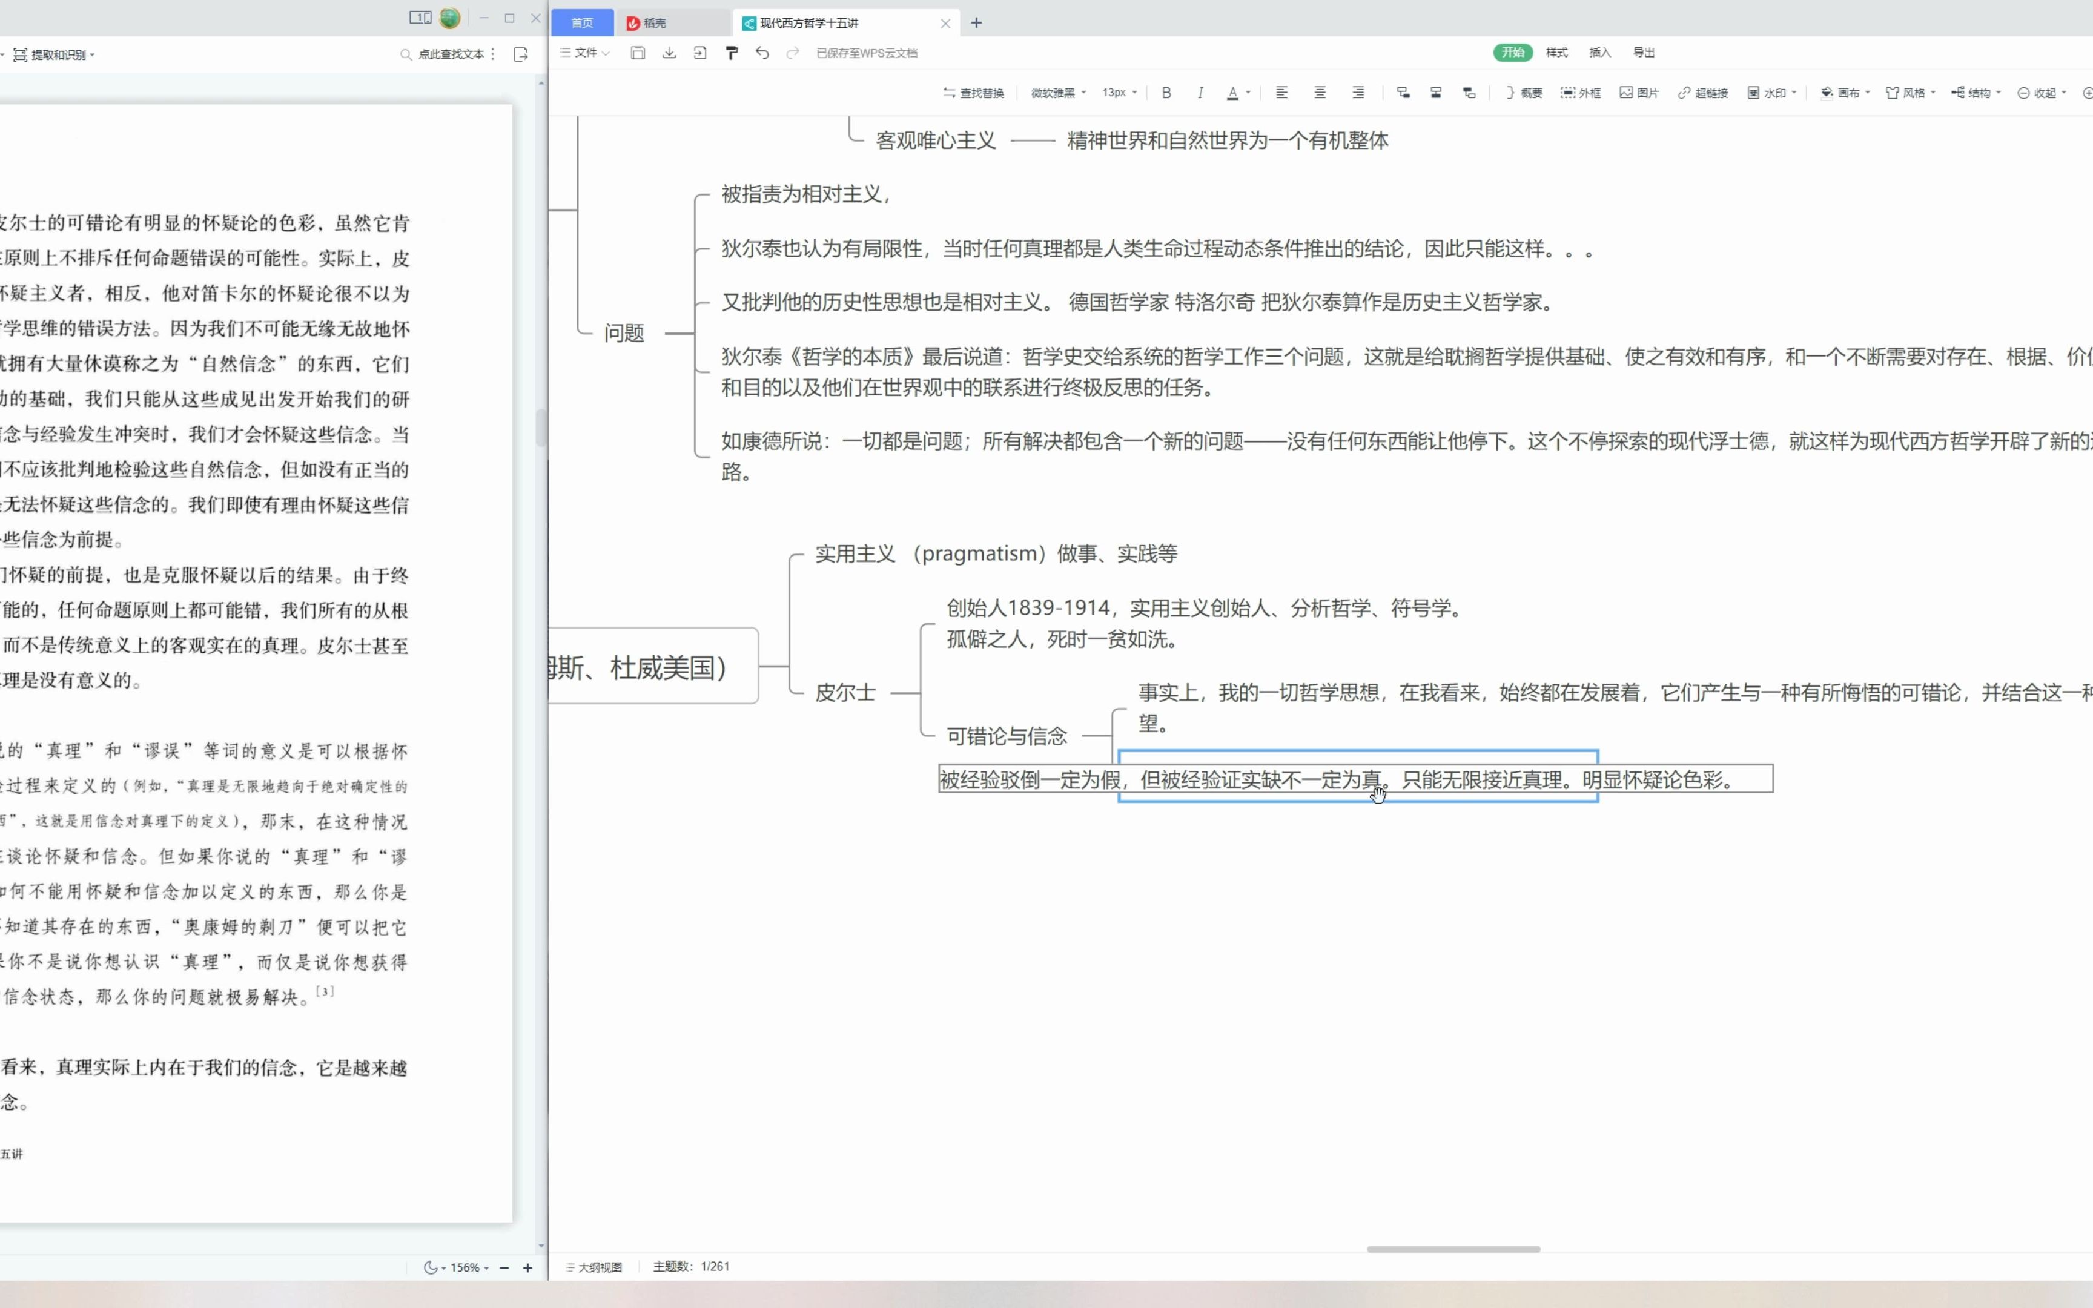Close the 现代西方哲学十五讲 tab
Image resolution: width=2093 pixels, height=1308 pixels.
pos(945,24)
